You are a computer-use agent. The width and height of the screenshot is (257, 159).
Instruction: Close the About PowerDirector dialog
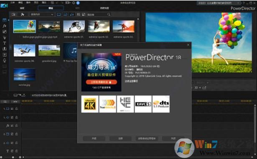click(x=188, y=45)
